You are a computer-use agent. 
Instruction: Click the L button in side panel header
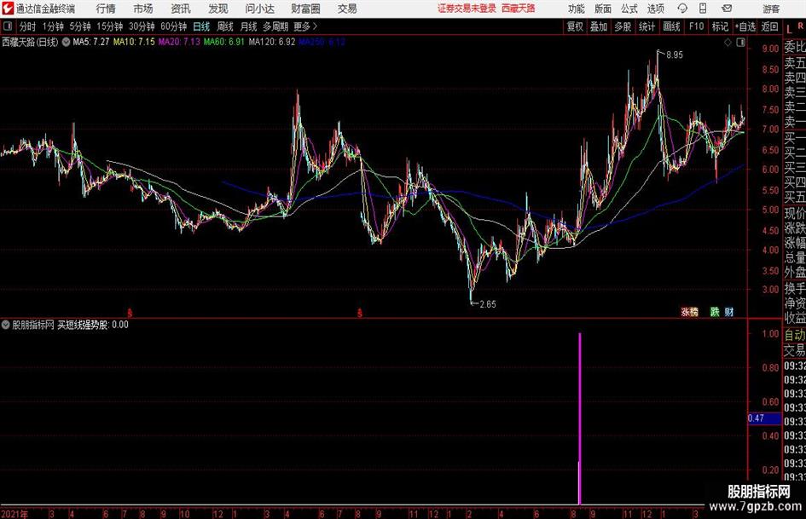click(x=789, y=30)
